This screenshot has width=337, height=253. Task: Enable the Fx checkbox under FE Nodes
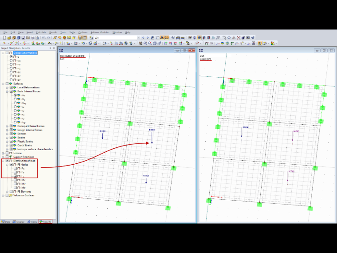click(x=15, y=169)
